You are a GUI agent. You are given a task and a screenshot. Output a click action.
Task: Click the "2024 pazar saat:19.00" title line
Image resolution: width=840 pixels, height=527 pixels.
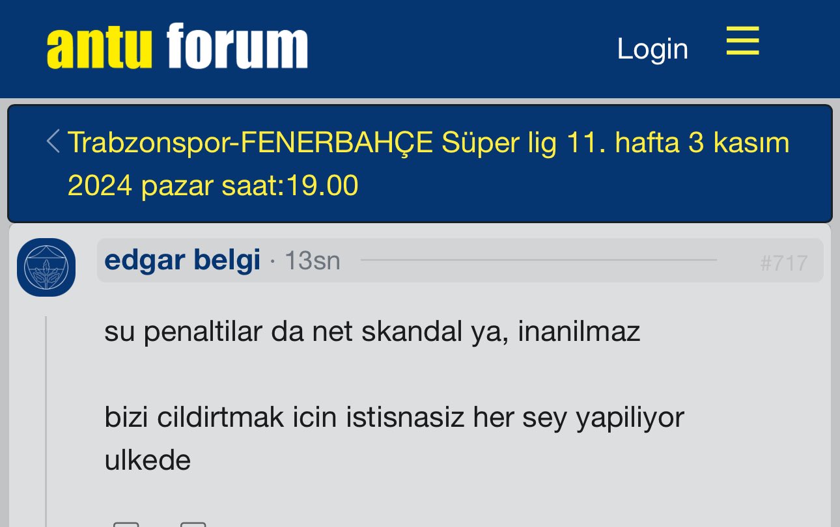[213, 186]
